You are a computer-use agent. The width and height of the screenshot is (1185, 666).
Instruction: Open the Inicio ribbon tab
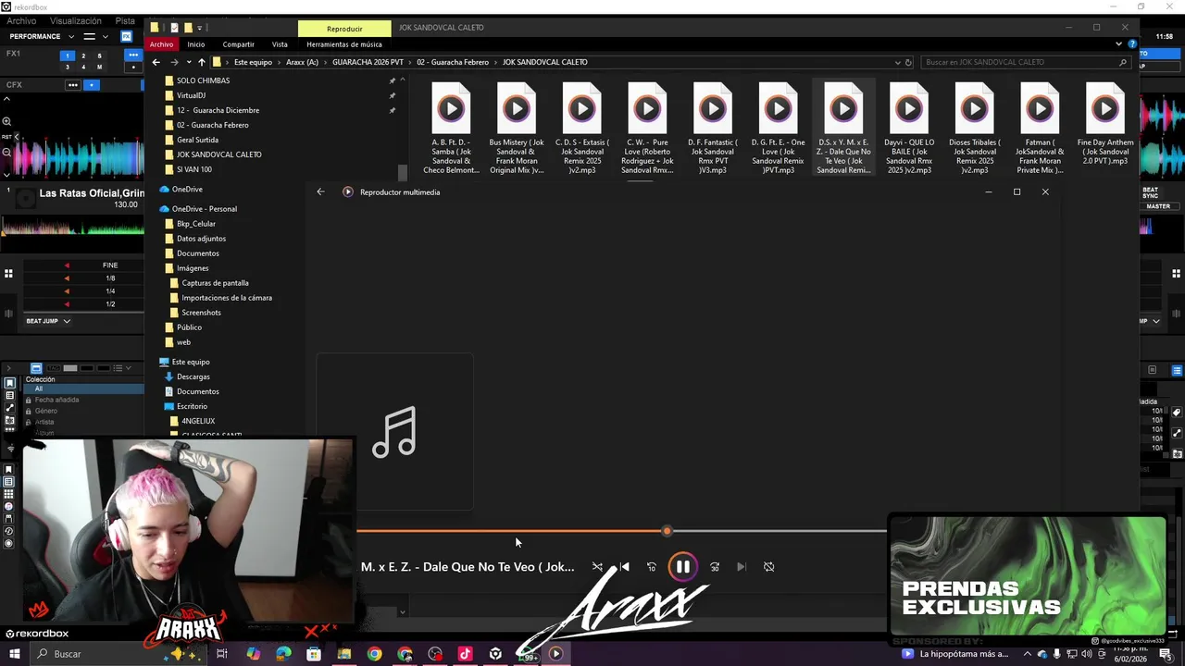click(x=196, y=44)
